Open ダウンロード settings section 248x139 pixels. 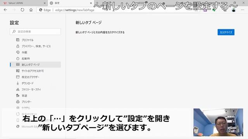pyautogui.click(x=35, y=83)
